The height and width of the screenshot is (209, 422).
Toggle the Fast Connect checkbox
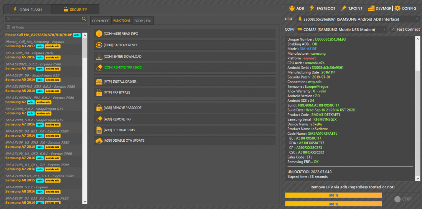393,29
